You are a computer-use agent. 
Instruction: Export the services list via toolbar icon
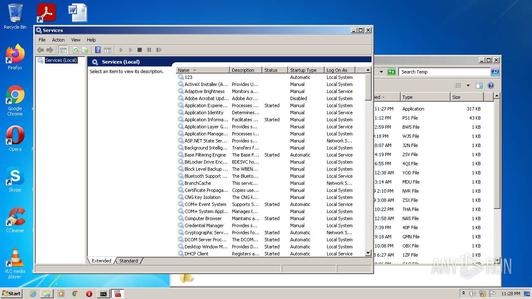coord(85,50)
